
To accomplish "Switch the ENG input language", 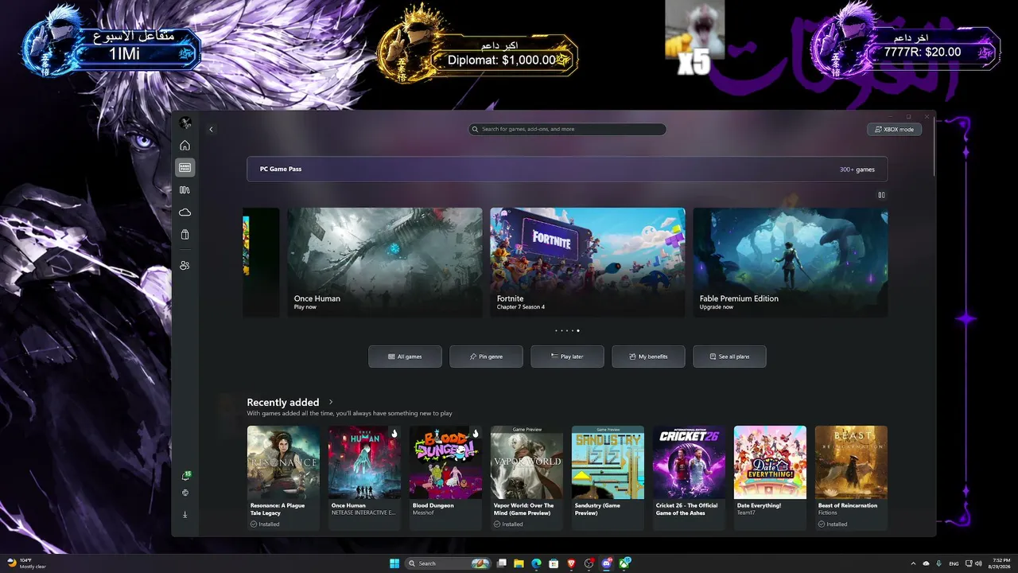I will 954,563.
